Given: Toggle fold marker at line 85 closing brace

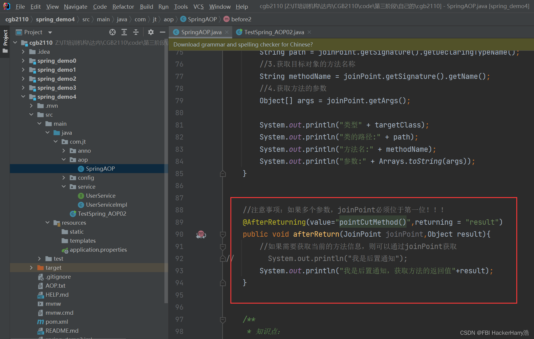Looking at the screenshot, I should pyautogui.click(x=223, y=174).
